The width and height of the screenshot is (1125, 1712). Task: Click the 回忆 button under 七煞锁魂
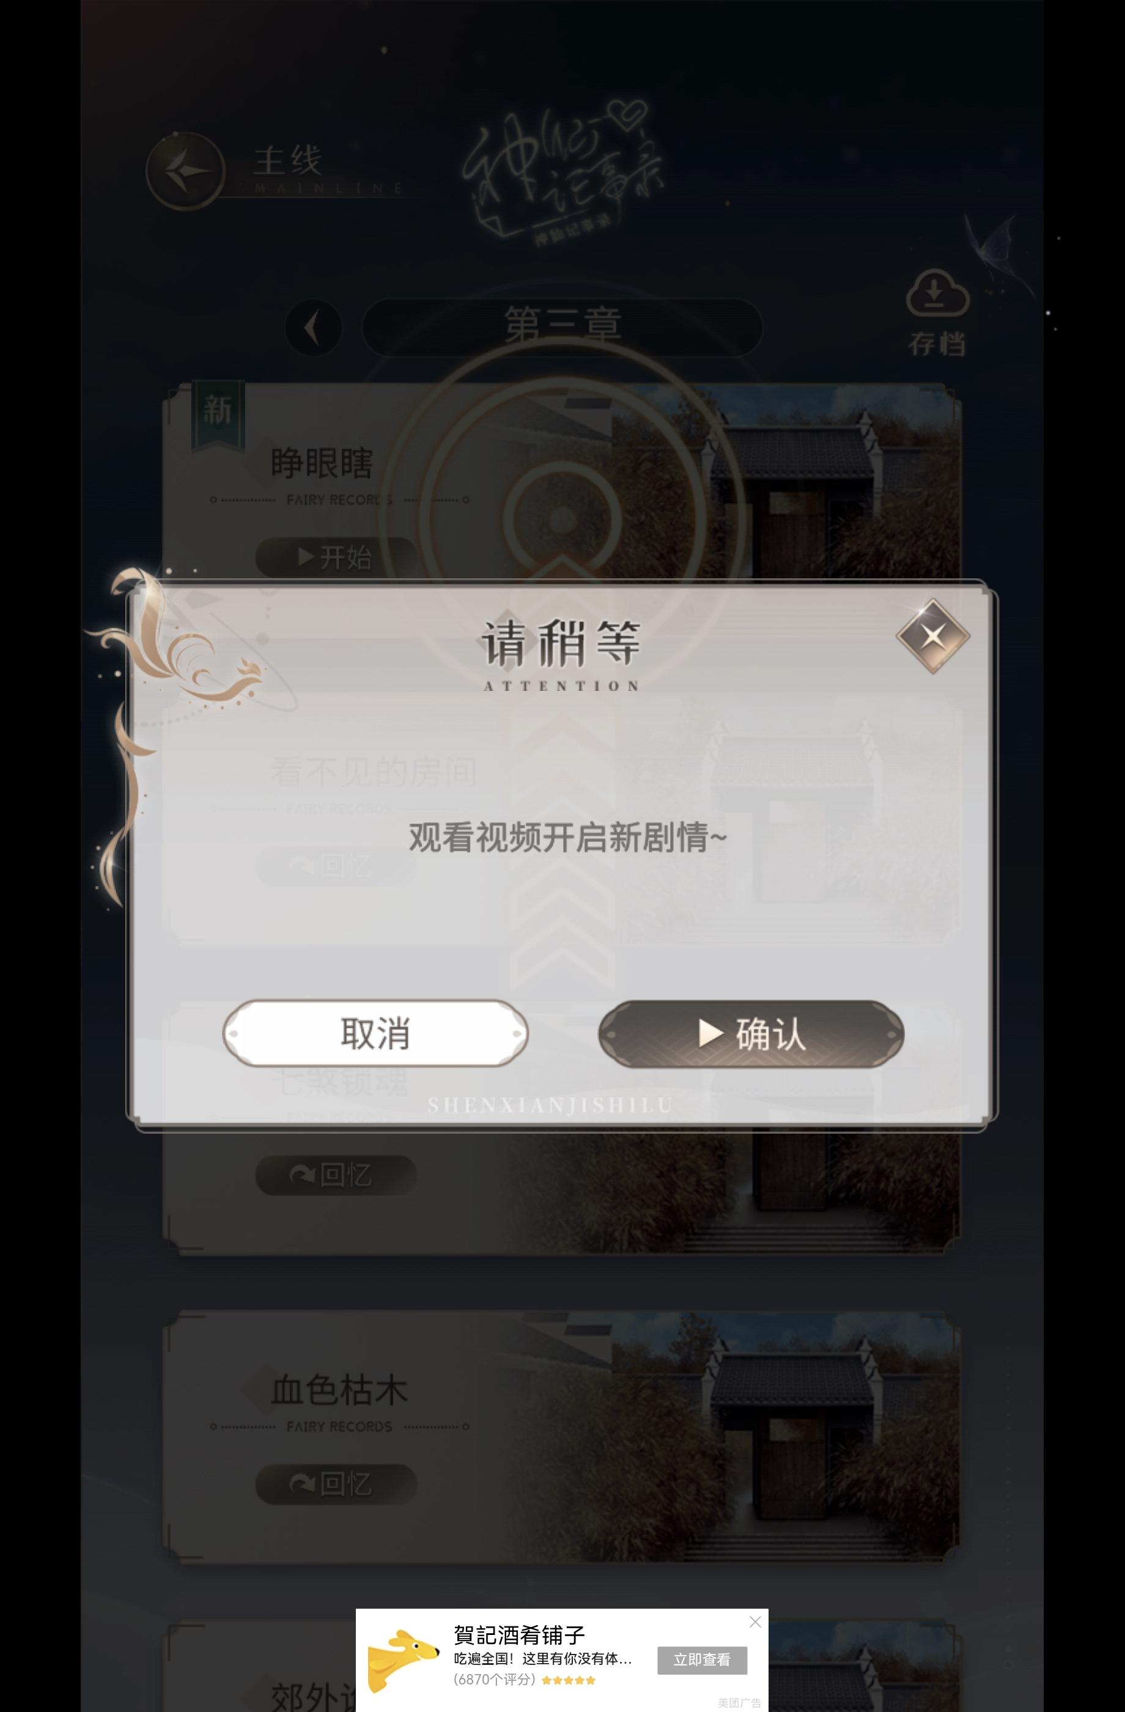(336, 1175)
